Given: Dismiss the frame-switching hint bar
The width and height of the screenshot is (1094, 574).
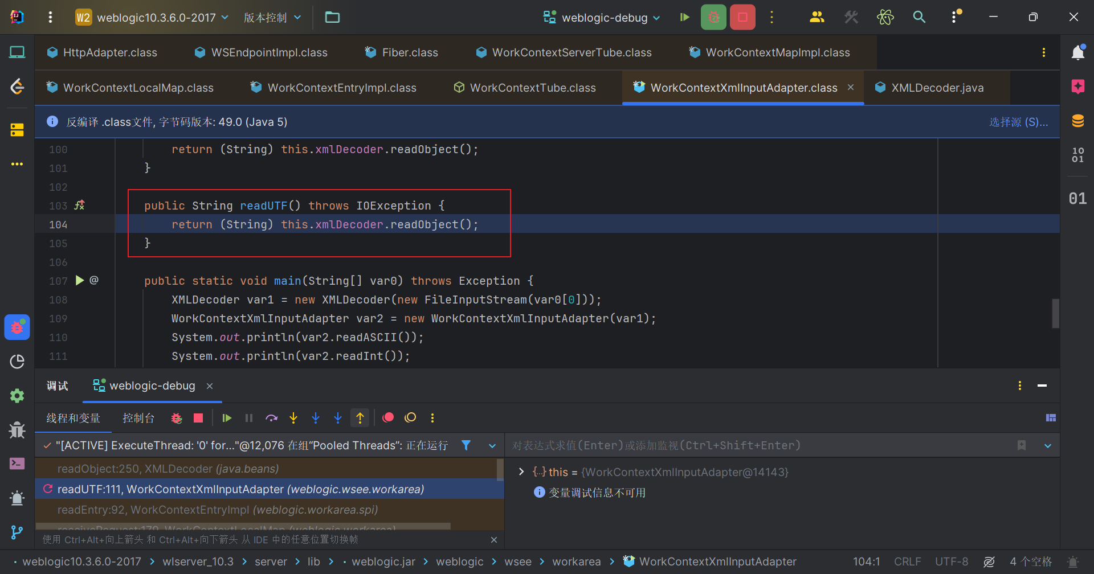Looking at the screenshot, I should [x=494, y=540].
